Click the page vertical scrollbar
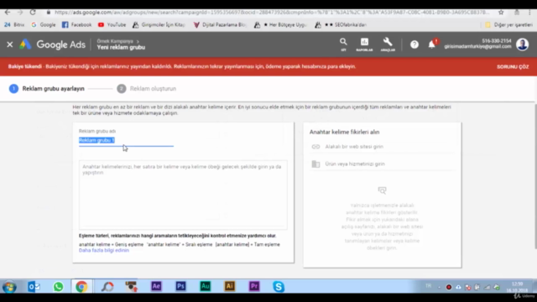The height and width of the screenshot is (302, 537). coord(535,176)
